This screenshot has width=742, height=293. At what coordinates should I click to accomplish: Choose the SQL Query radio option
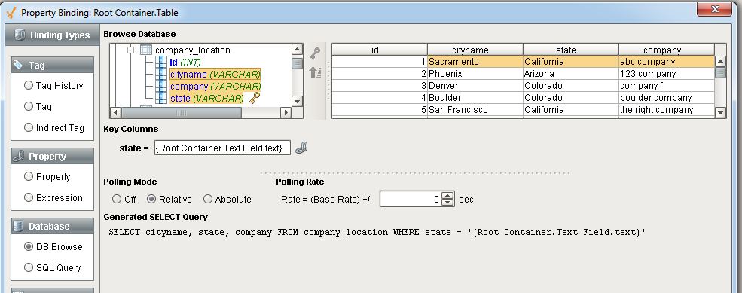coord(29,267)
